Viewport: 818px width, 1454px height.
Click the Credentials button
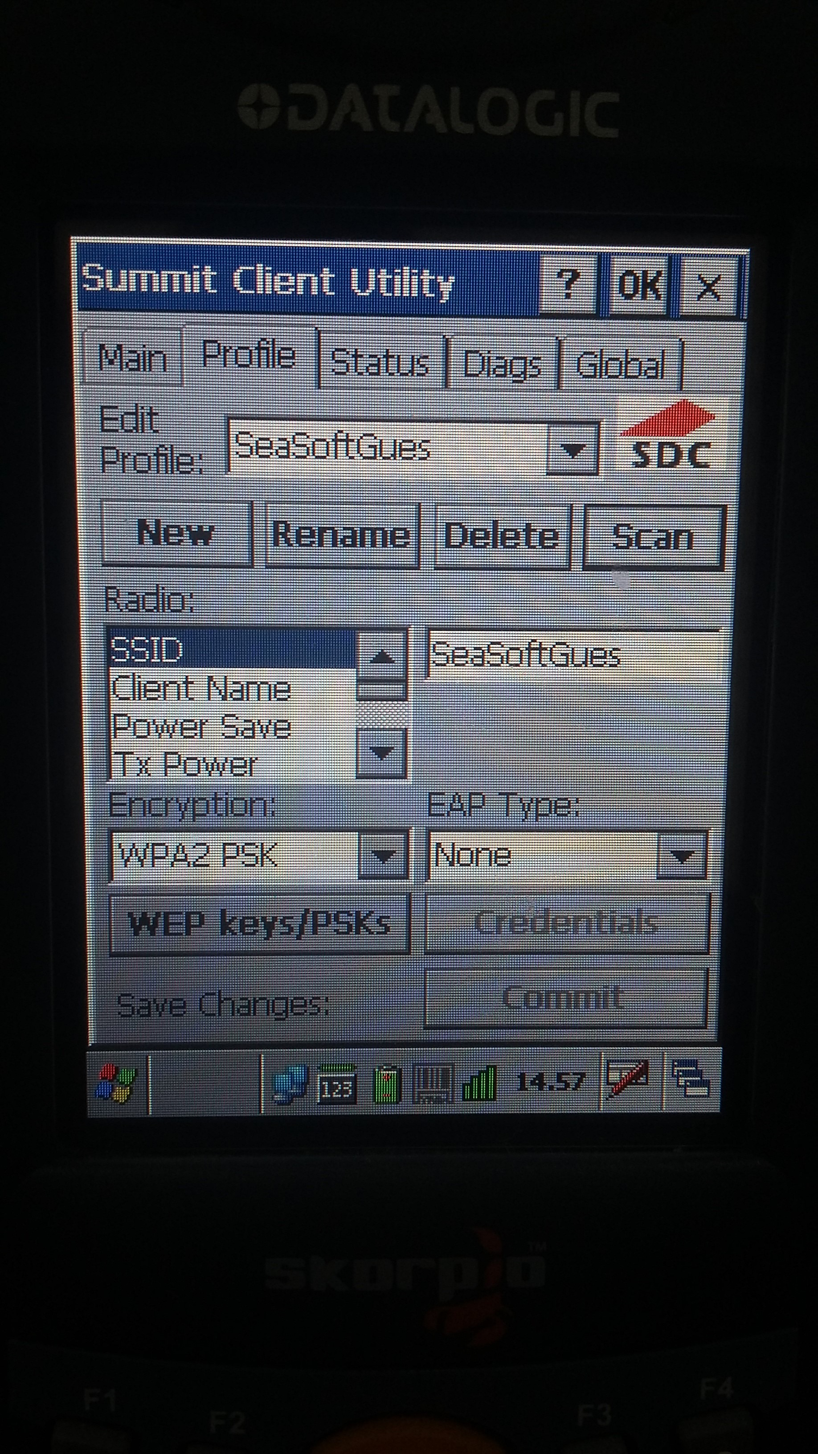tap(567, 923)
